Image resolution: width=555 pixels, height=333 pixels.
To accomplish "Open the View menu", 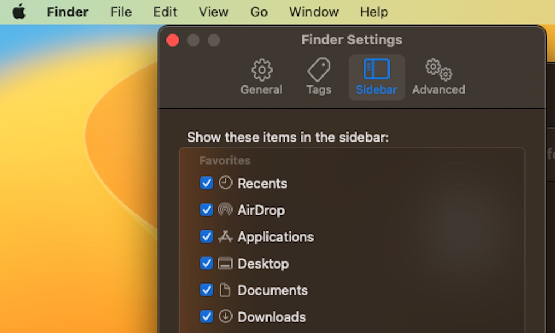I will tap(214, 12).
